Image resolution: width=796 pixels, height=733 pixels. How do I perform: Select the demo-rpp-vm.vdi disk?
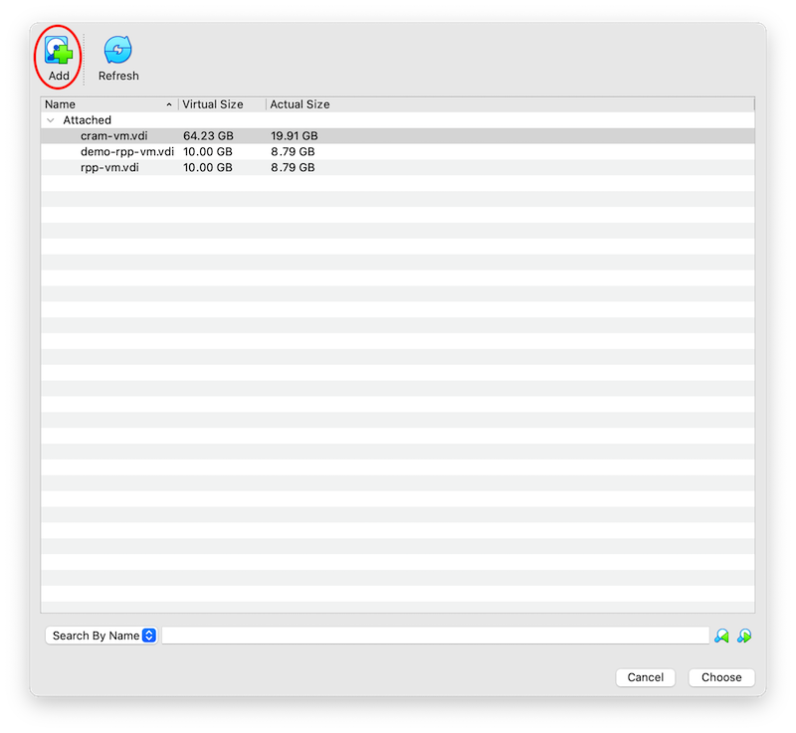pyautogui.click(x=126, y=151)
